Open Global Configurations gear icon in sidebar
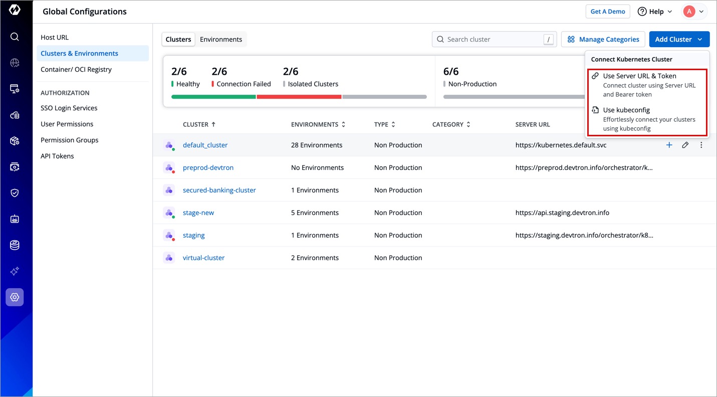Viewport: 717px width, 397px height. (x=15, y=297)
